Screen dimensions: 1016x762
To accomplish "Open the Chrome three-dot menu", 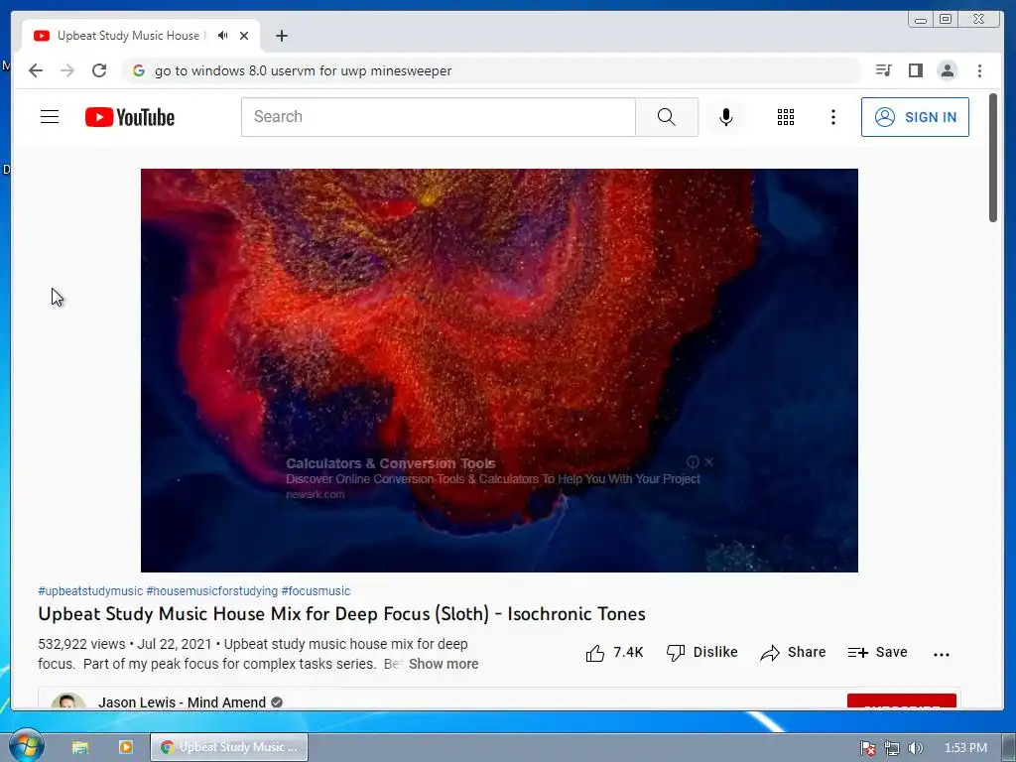I will click(x=979, y=70).
